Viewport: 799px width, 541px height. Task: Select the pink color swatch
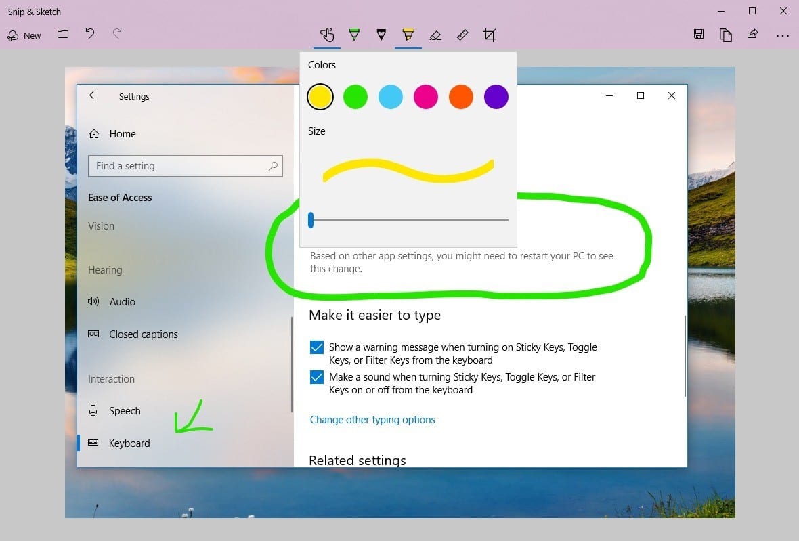click(426, 97)
